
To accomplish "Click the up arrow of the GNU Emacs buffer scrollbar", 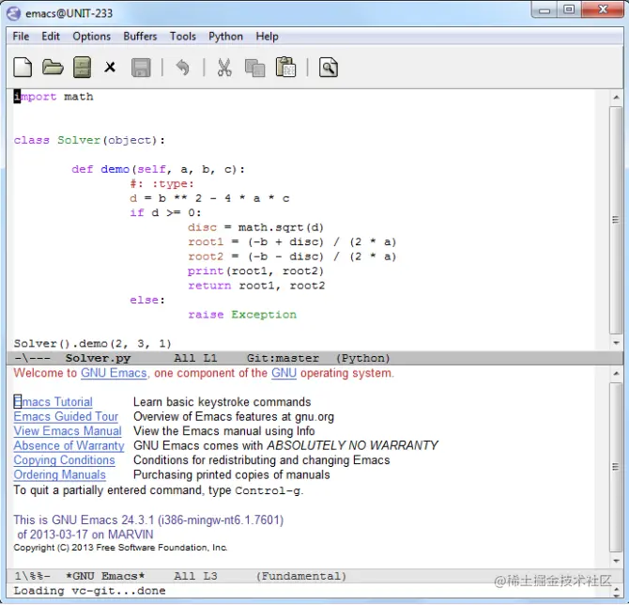I will pos(616,374).
